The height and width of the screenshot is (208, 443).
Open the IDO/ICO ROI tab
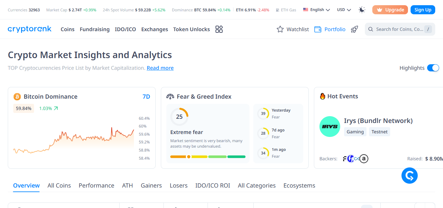point(213,186)
